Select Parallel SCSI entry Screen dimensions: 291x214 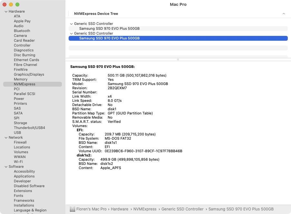pyautogui.click(x=24, y=94)
